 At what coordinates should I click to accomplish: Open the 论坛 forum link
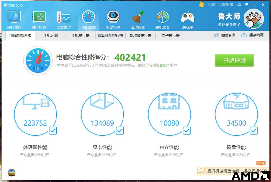tap(212, 5)
